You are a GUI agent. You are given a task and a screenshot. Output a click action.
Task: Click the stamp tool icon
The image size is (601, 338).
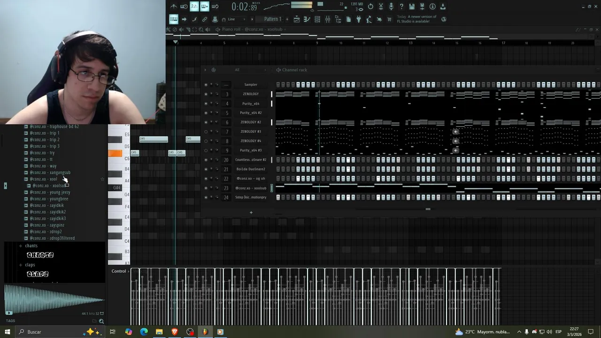click(x=215, y=19)
